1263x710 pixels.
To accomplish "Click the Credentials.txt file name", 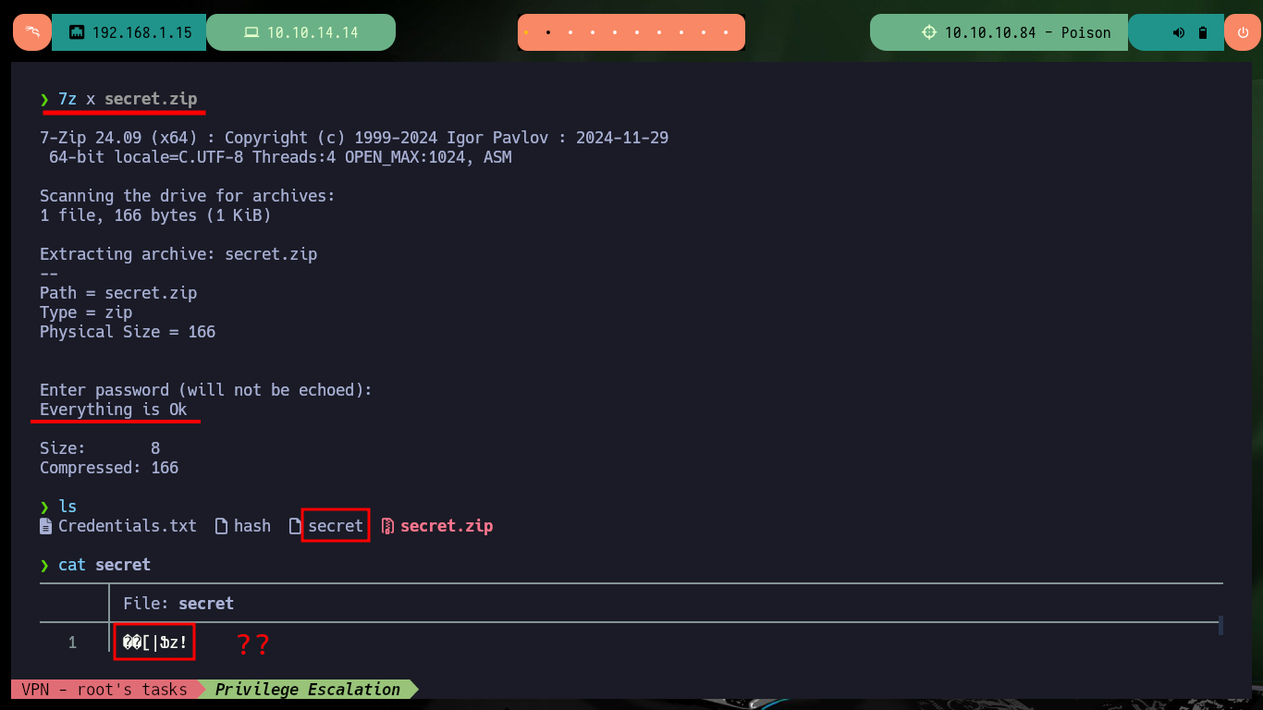I will click(128, 526).
